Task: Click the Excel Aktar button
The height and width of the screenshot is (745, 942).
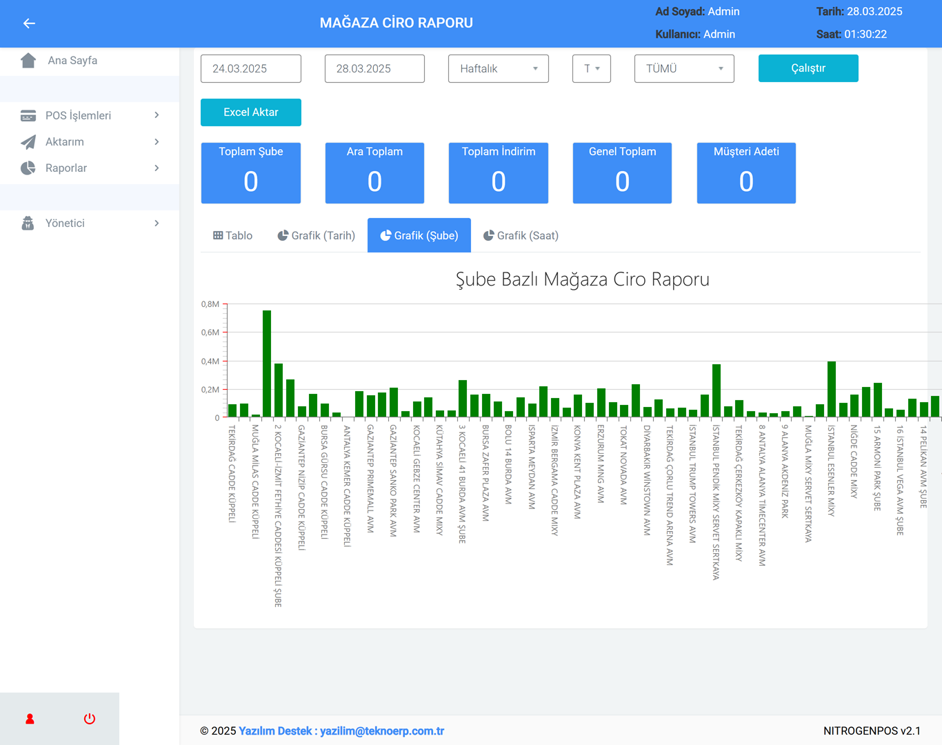Action: coord(251,112)
